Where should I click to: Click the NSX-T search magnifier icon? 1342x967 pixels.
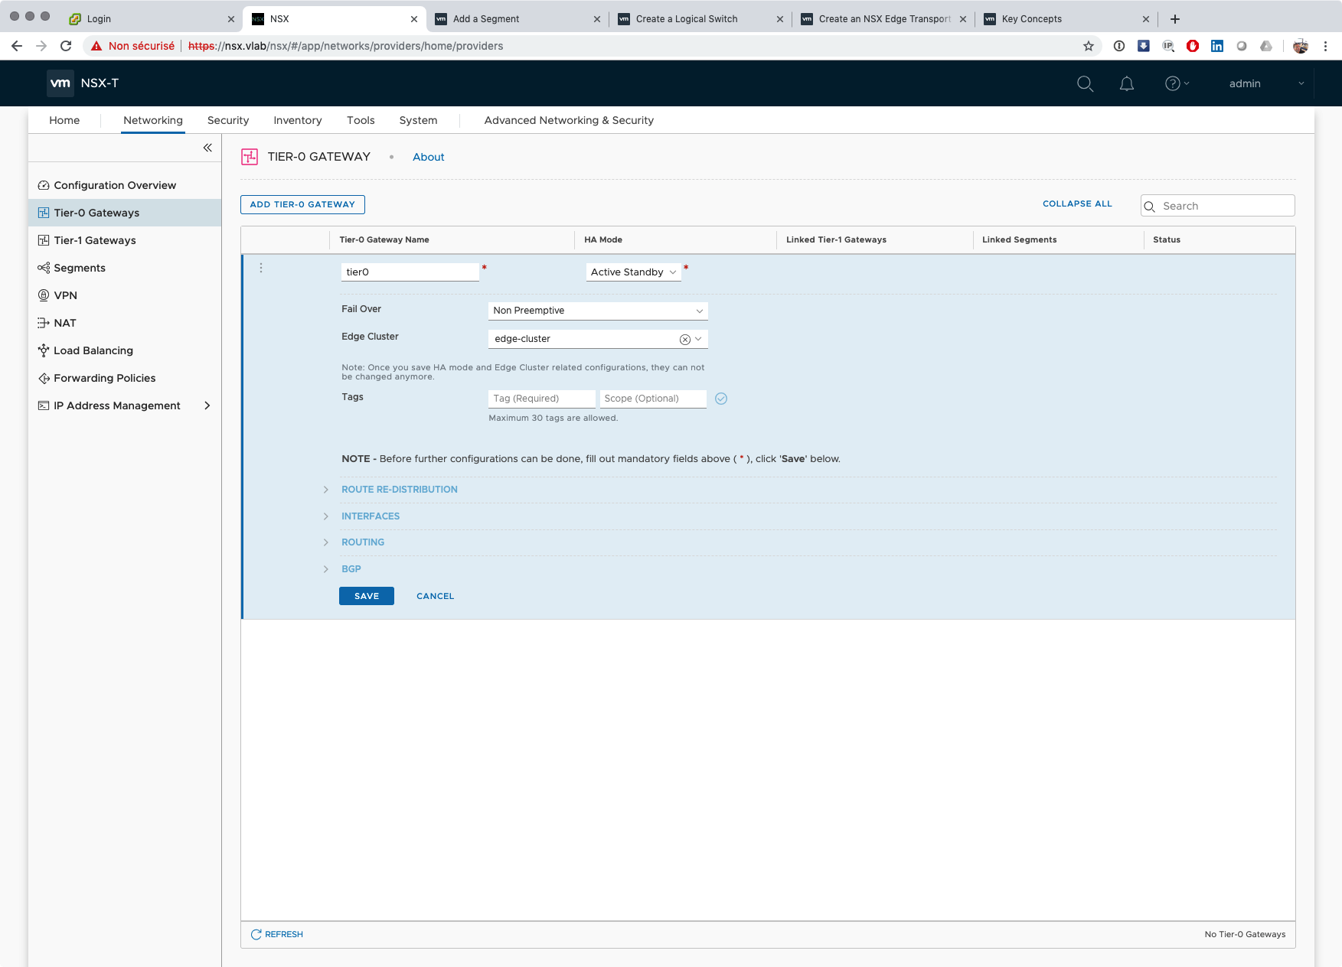pyautogui.click(x=1085, y=83)
